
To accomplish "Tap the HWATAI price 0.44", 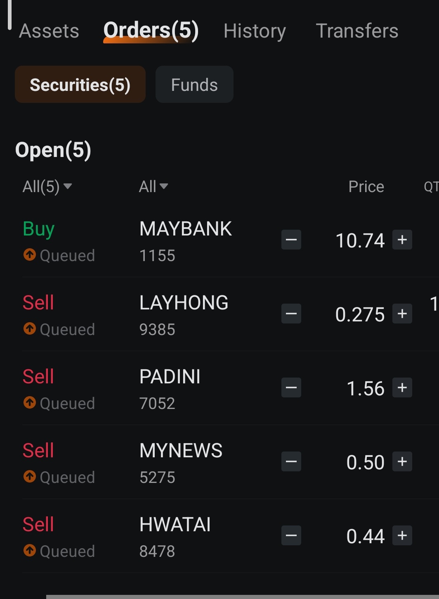I will point(366,536).
